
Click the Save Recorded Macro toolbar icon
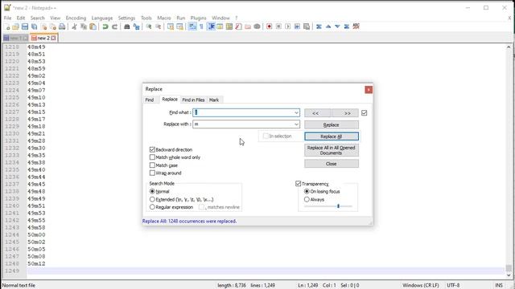click(x=307, y=26)
